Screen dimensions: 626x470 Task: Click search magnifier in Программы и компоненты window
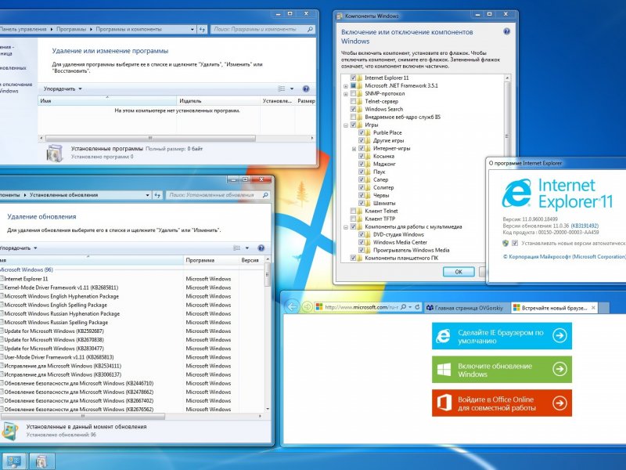[x=310, y=29]
